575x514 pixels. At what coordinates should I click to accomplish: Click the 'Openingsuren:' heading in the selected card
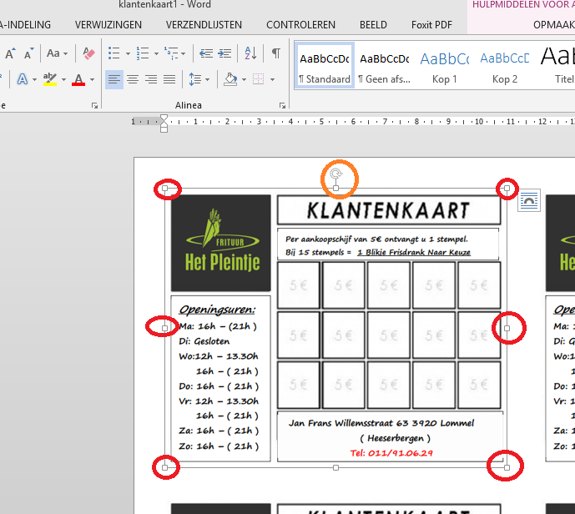point(217,310)
